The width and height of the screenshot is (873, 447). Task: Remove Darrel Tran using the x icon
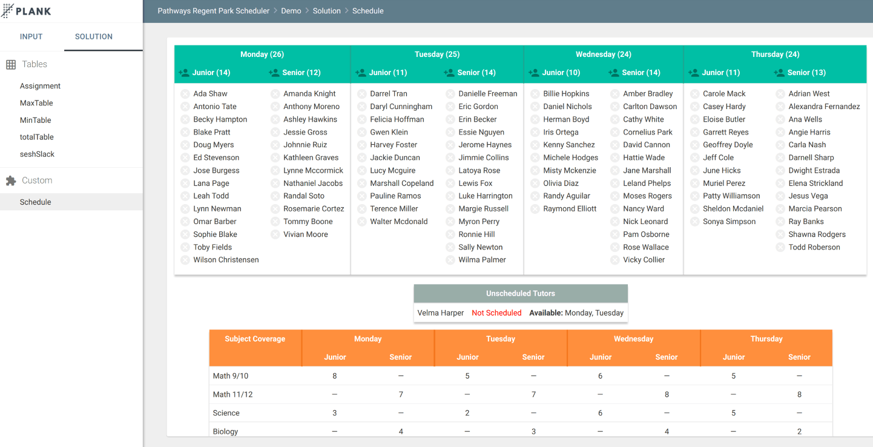coord(362,94)
